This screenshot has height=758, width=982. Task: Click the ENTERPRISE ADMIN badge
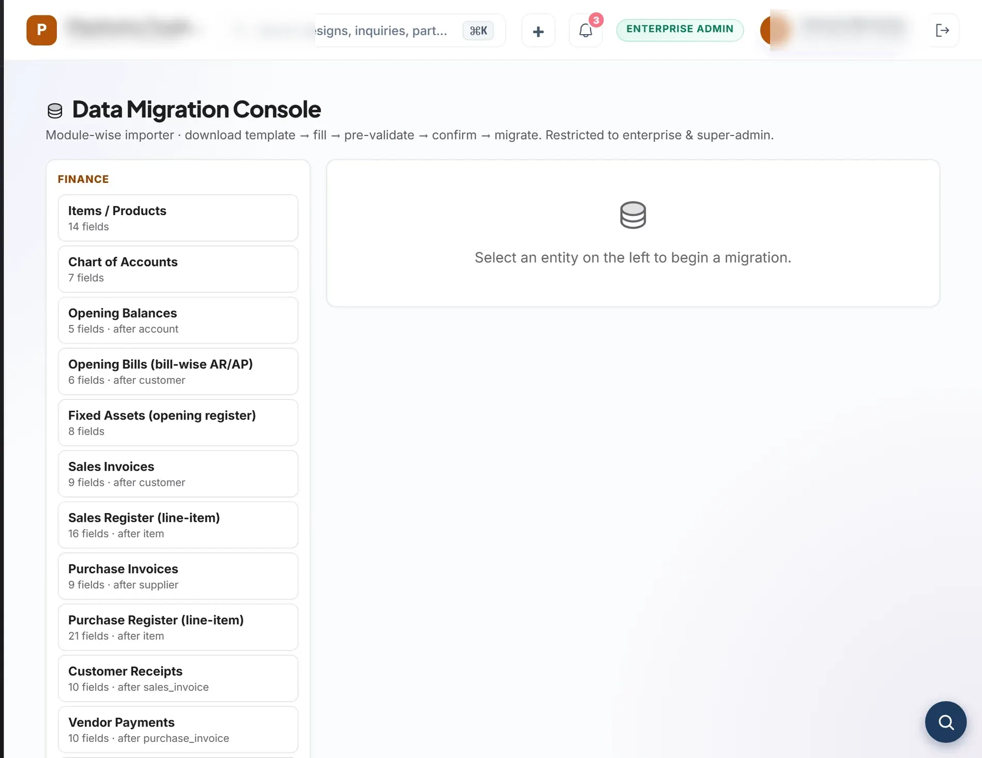click(x=680, y=29)
